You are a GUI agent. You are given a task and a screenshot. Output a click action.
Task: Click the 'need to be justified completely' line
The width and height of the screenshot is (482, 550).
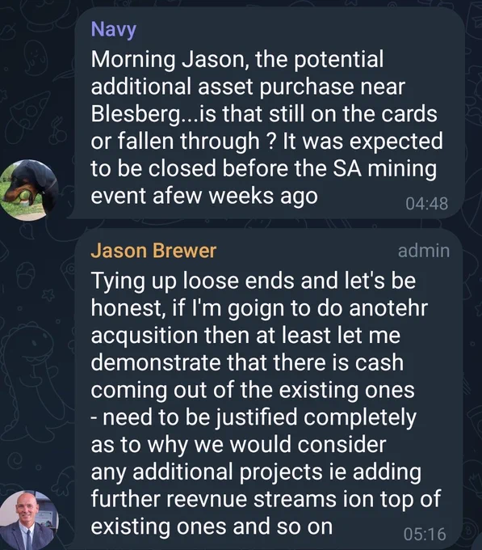(x=254, y=418)
